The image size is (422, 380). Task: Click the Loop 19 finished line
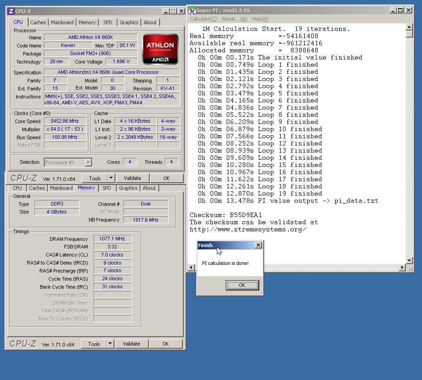(260, 193)
